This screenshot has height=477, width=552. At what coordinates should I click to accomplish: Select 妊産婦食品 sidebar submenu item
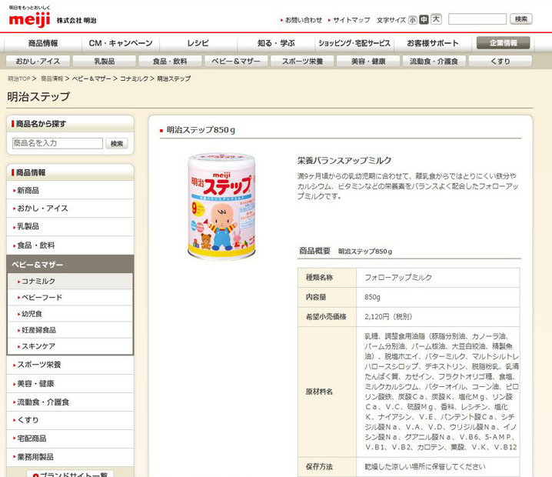click(70, 330)
